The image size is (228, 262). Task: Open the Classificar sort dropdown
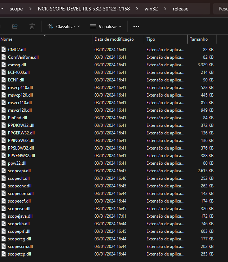coord(64,27)
